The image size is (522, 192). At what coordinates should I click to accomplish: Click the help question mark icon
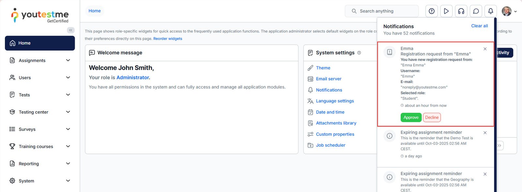click(432, 11)
